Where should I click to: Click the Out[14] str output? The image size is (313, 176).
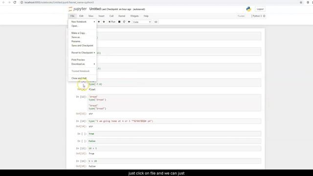(x=91, y=127)
